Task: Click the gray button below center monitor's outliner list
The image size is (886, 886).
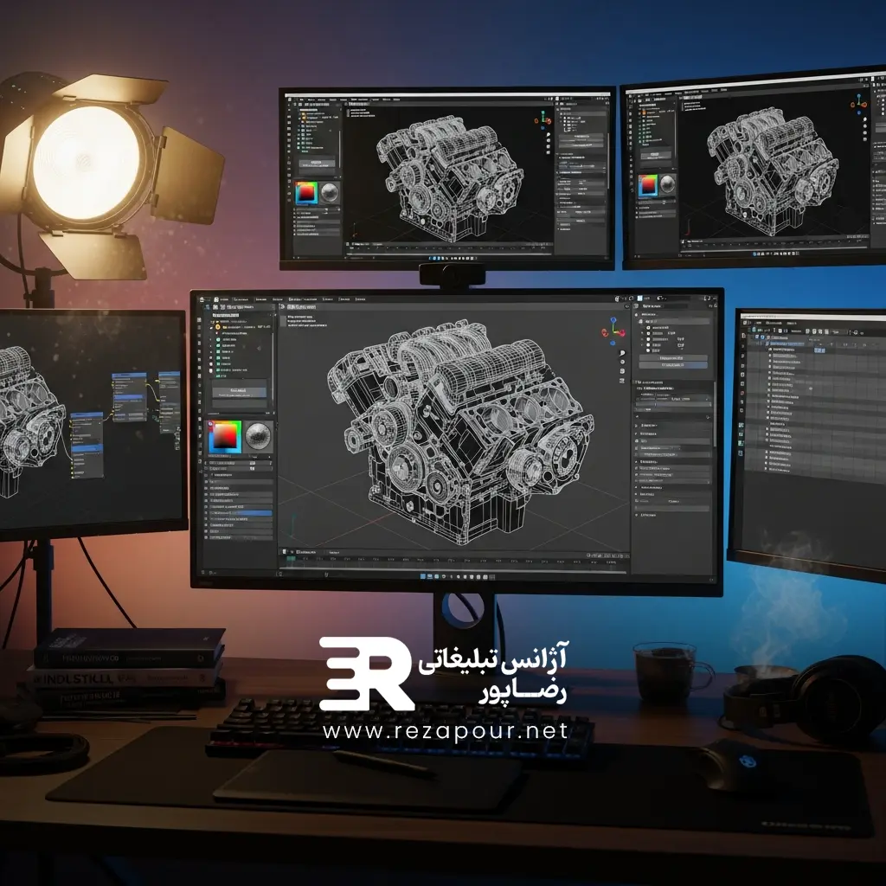Action: click(239, 391)
